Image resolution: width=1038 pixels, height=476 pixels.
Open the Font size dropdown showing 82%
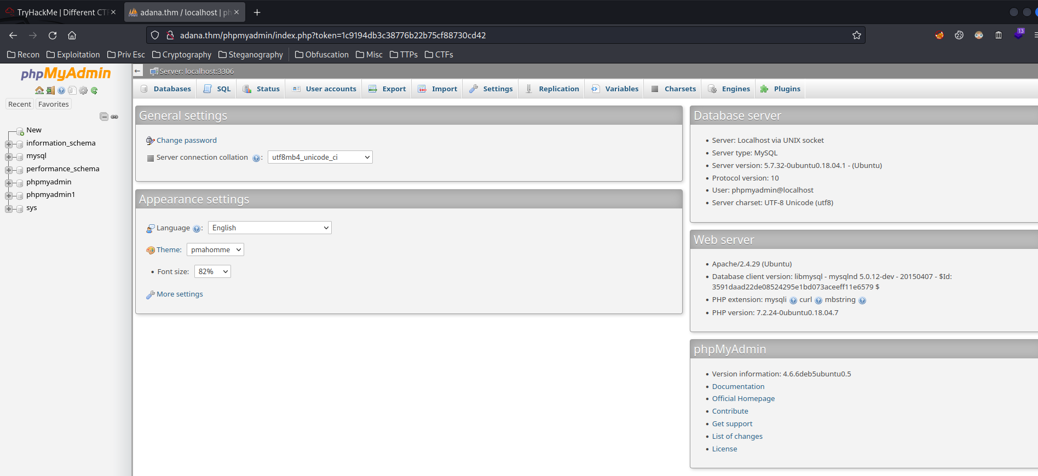tap(212, 271)
